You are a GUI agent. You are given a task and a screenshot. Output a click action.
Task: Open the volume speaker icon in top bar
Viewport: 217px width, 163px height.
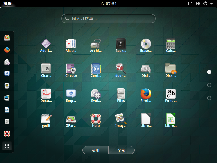click(x=198, y=4)
